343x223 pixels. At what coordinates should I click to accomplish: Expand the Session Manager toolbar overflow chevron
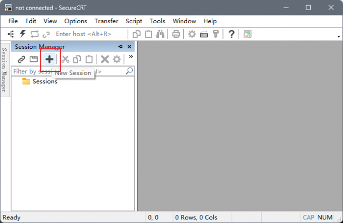coord(131,57)
